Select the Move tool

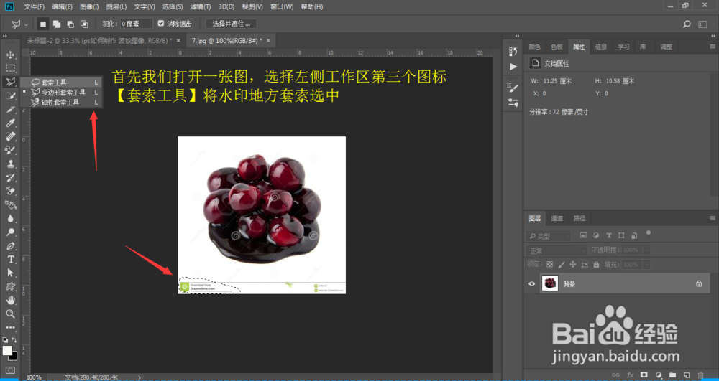pos(10,55)
